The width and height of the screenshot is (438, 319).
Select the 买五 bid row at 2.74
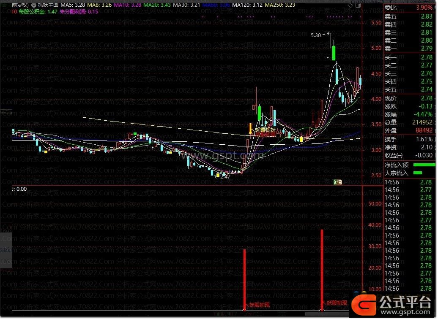pos(409,89)
